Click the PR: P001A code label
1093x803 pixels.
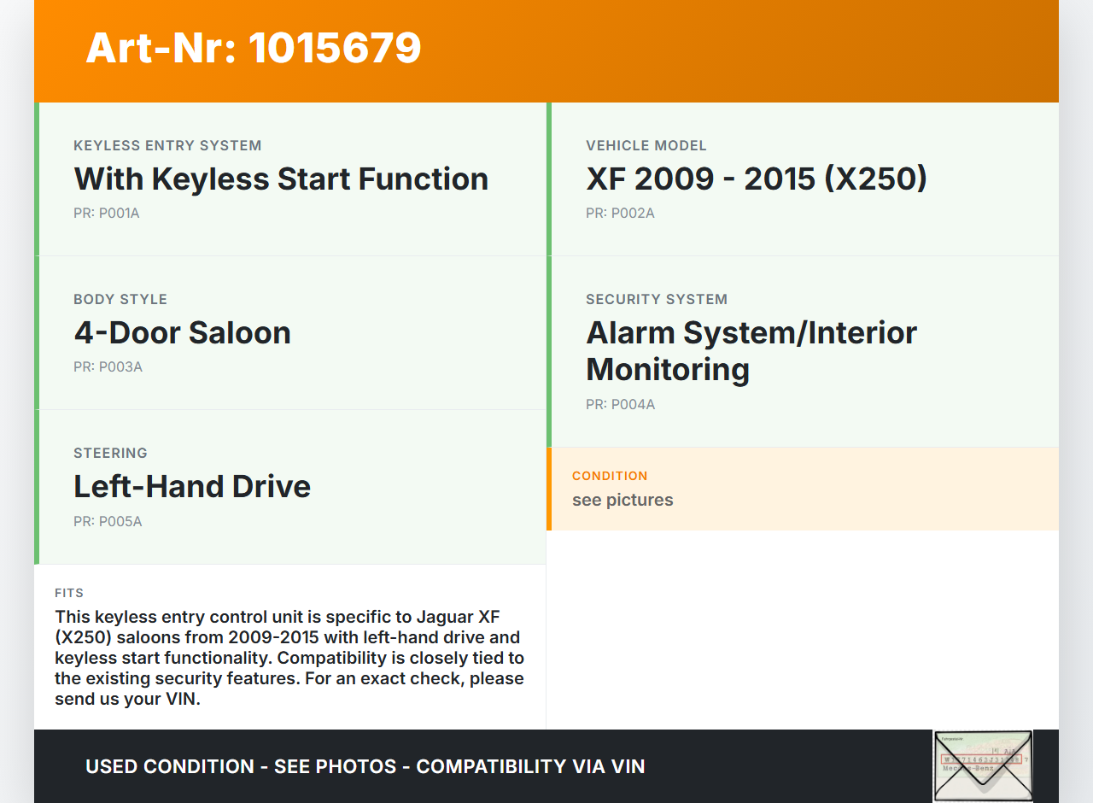click(107, 214)
